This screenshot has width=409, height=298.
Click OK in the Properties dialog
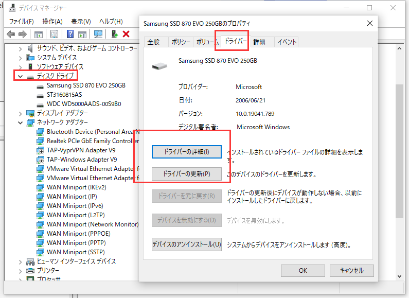click(x=303, y=271)
